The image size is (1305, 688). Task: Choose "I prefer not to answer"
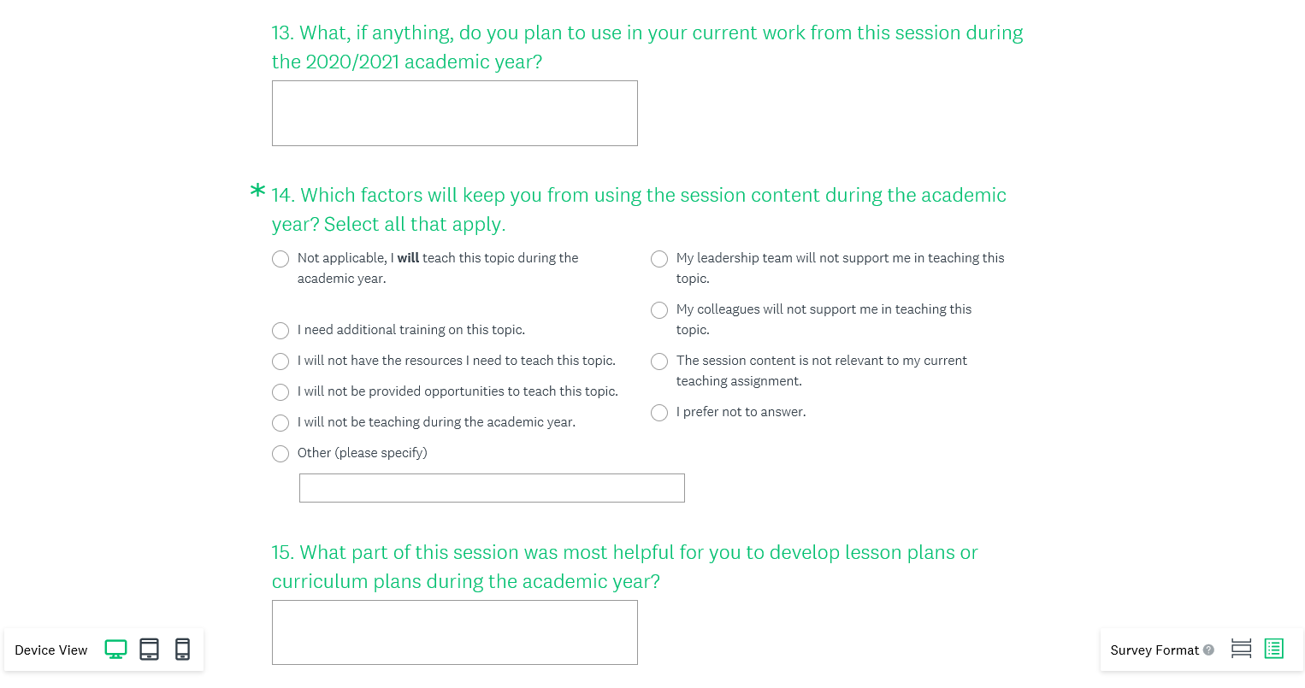[659, 413]
